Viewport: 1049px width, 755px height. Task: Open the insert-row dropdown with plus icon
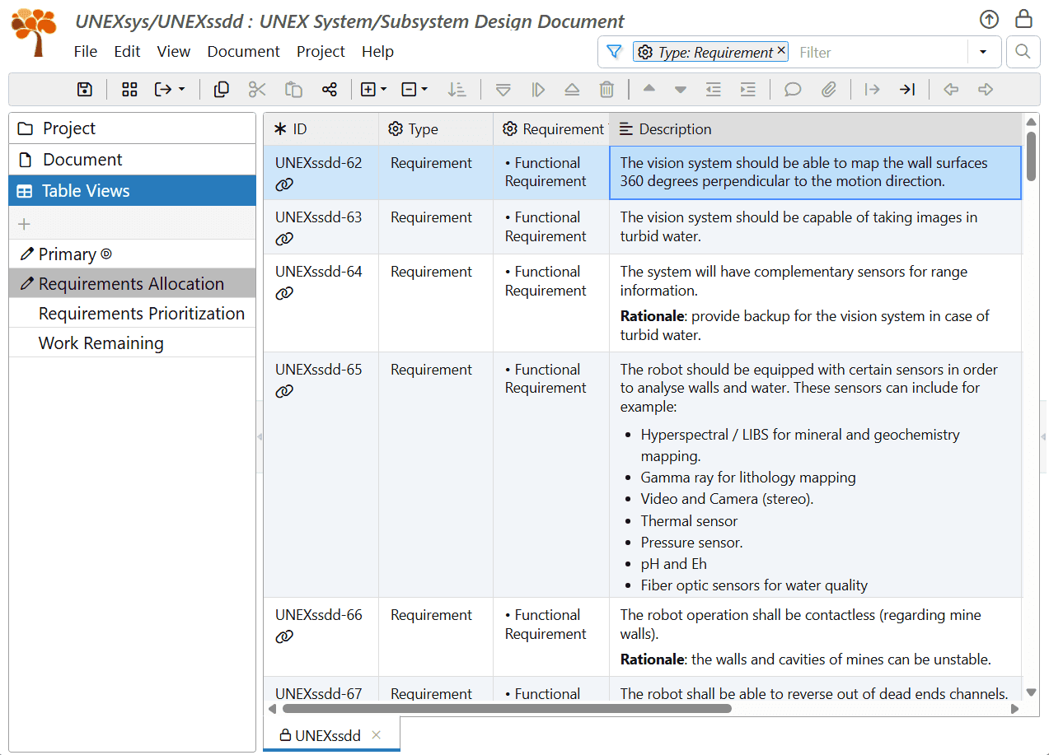point(372,89)
